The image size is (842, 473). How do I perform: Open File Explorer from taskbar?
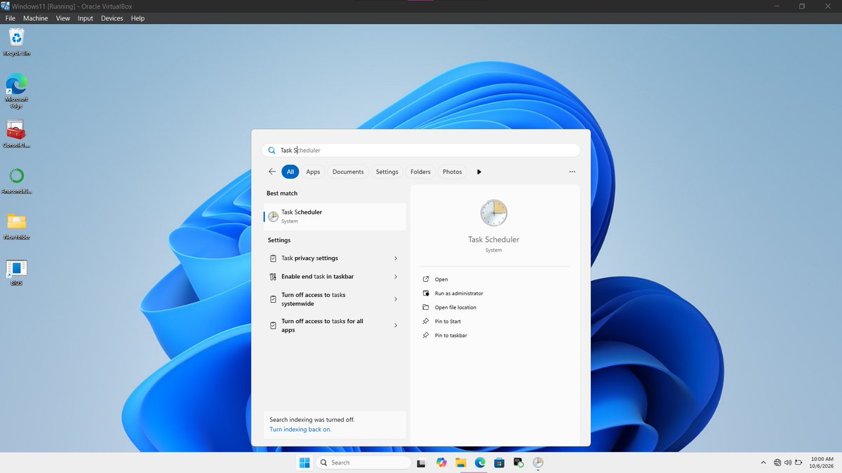[x=461, y=462]
